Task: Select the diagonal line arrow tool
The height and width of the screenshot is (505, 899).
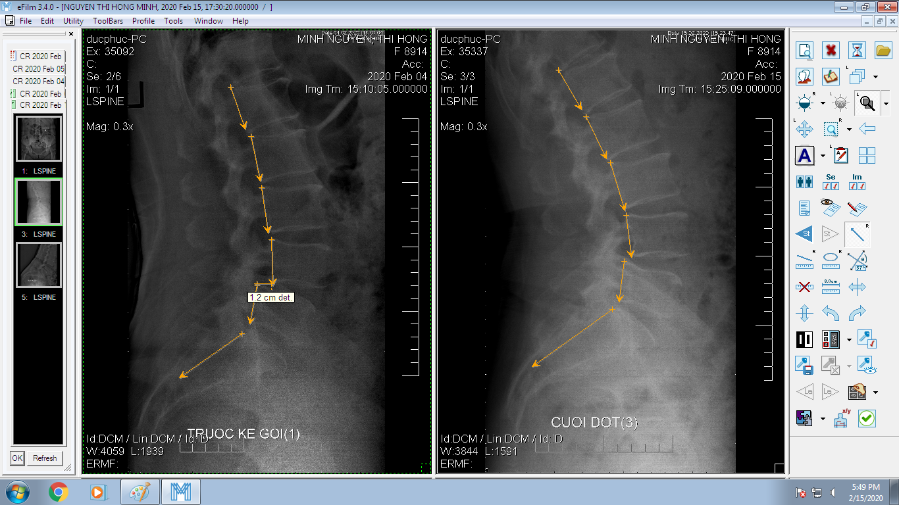Action: [x=857, y=234]
